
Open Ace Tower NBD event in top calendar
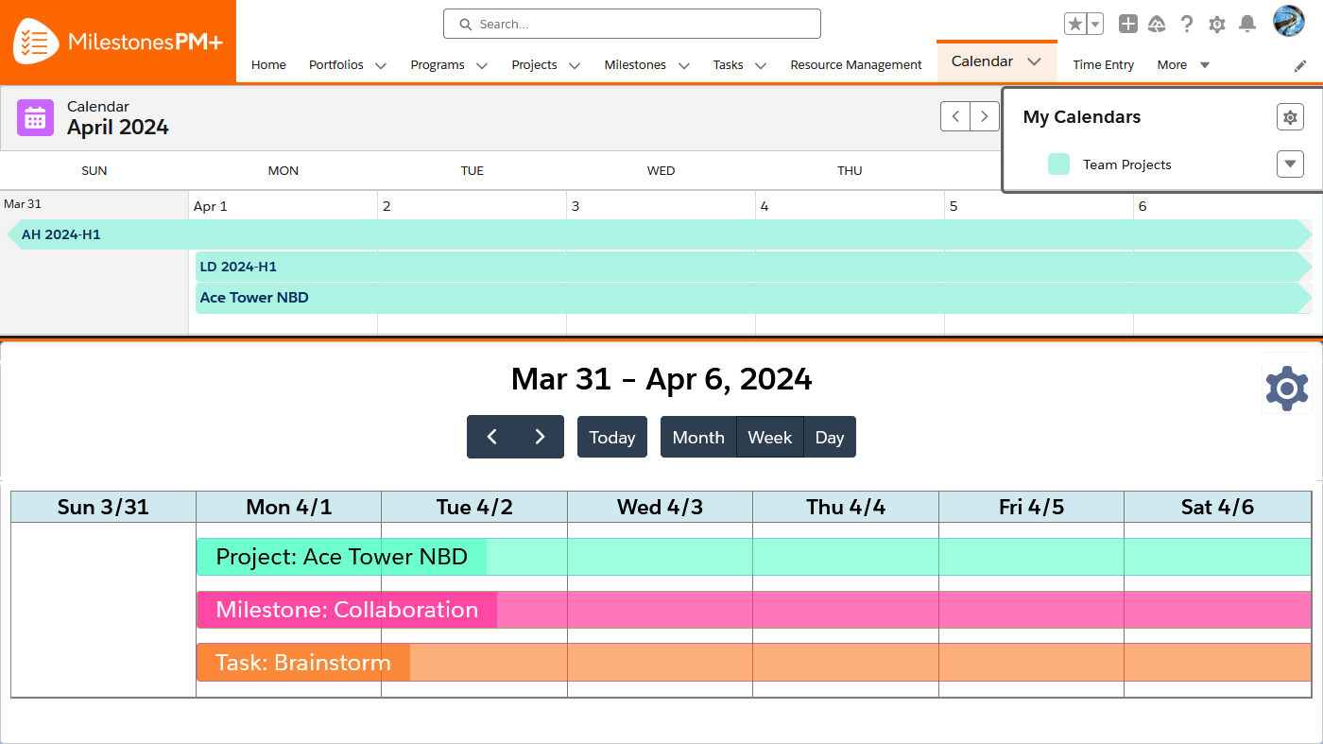pos(754,298)
